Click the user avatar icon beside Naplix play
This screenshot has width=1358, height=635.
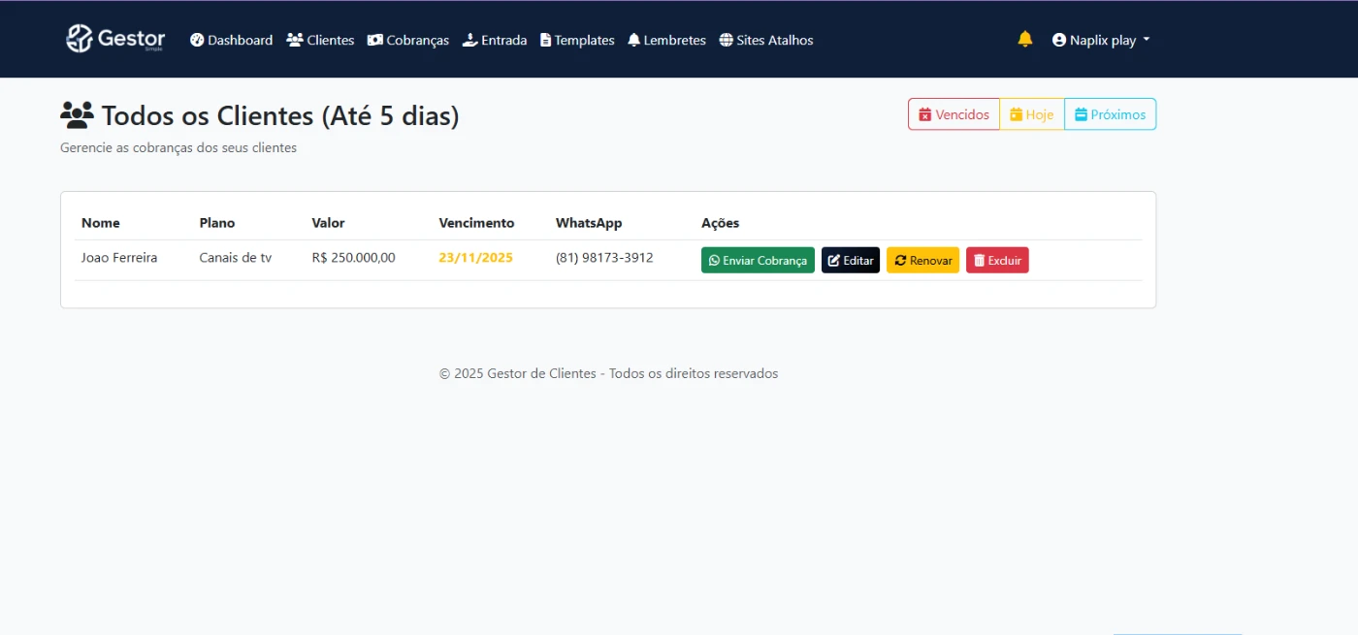tap(1059, 41)
